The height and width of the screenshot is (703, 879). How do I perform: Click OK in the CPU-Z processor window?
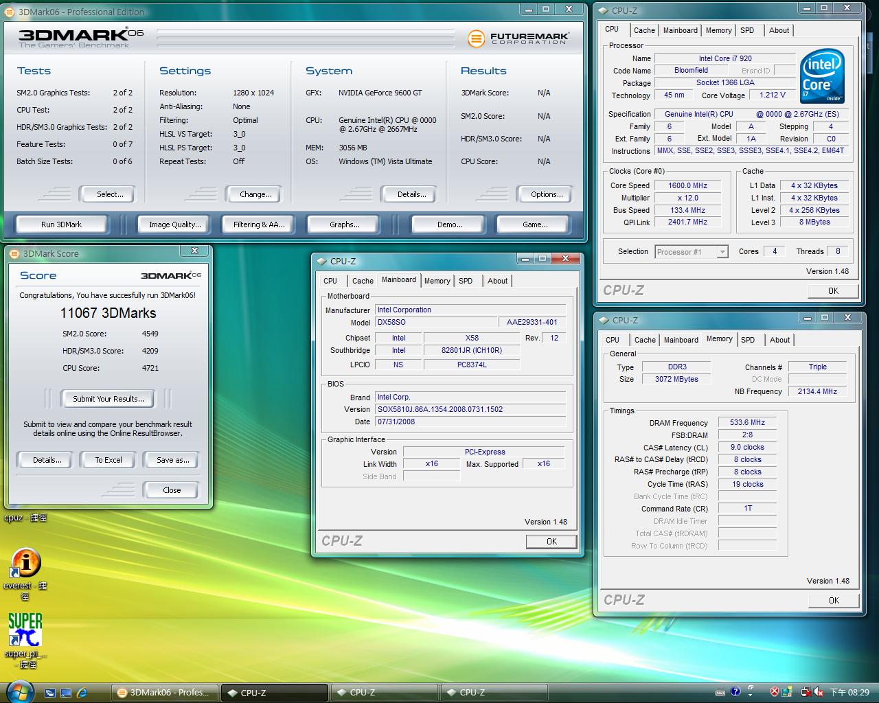tap(833, 290)
